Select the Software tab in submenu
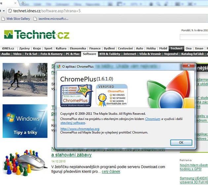The width and height of the screenshot is (208, 185). click(x=89, y=54)
